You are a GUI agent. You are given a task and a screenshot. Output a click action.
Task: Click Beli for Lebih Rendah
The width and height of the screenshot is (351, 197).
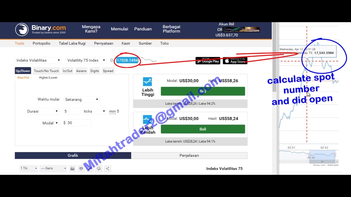click(x=203, y=129)
